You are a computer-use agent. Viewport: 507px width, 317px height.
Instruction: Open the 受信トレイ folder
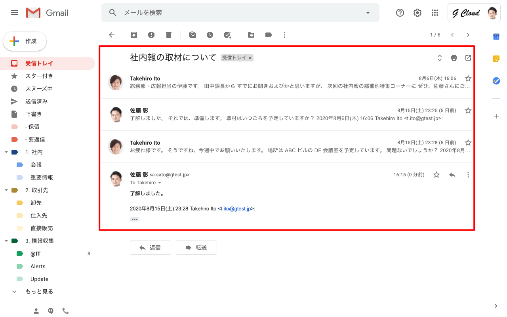(39, 63)
